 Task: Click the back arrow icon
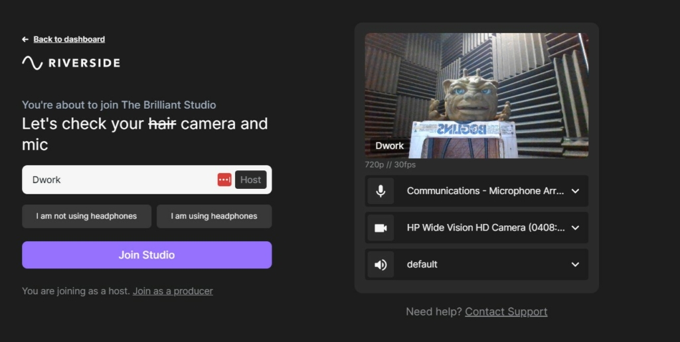click(x=25, y=40)
